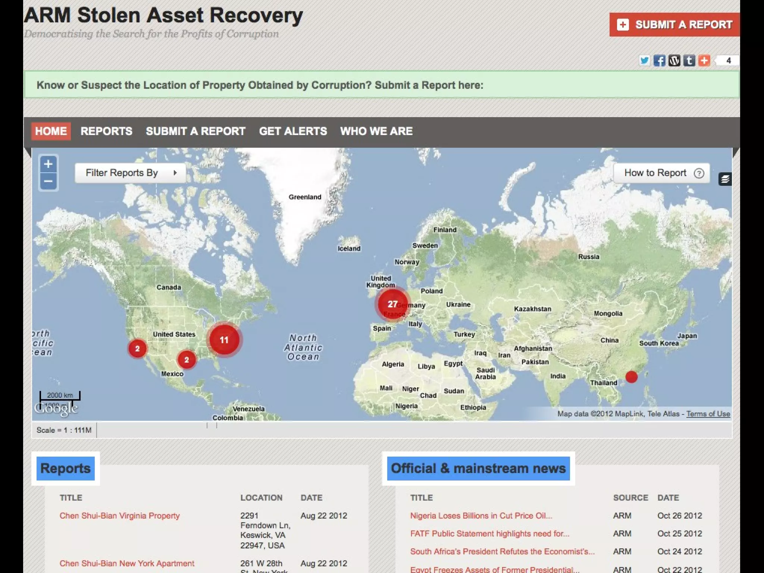Click the orange plus share icon
764x573 pixels.
point(704,60)
